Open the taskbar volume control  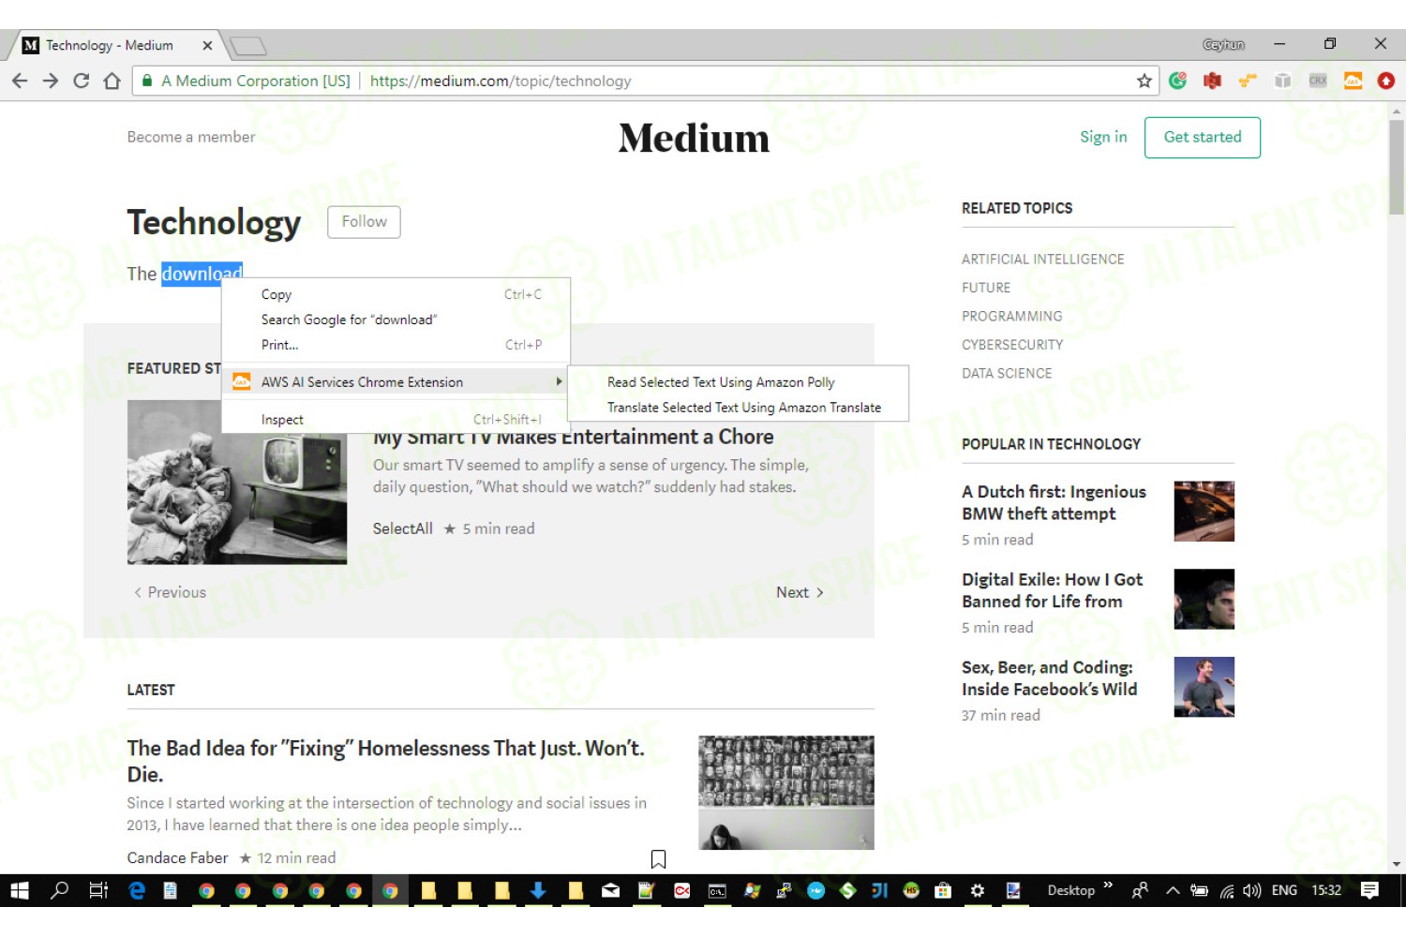[1252, 890]
